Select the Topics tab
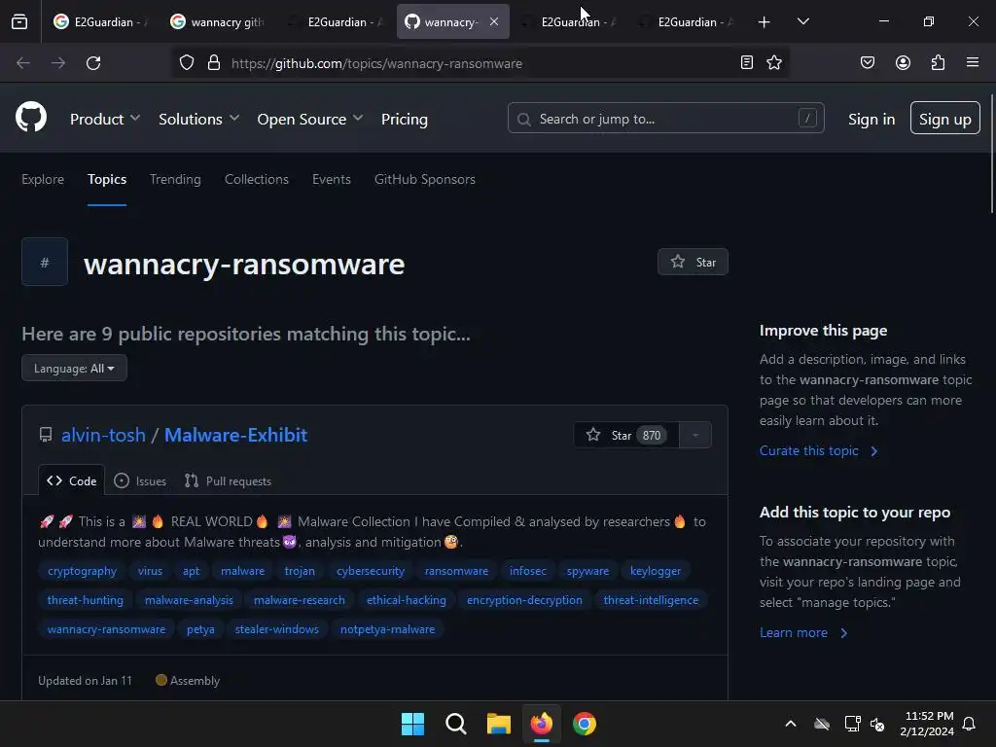This screenshot has height=747, width=996. [107, 179]
